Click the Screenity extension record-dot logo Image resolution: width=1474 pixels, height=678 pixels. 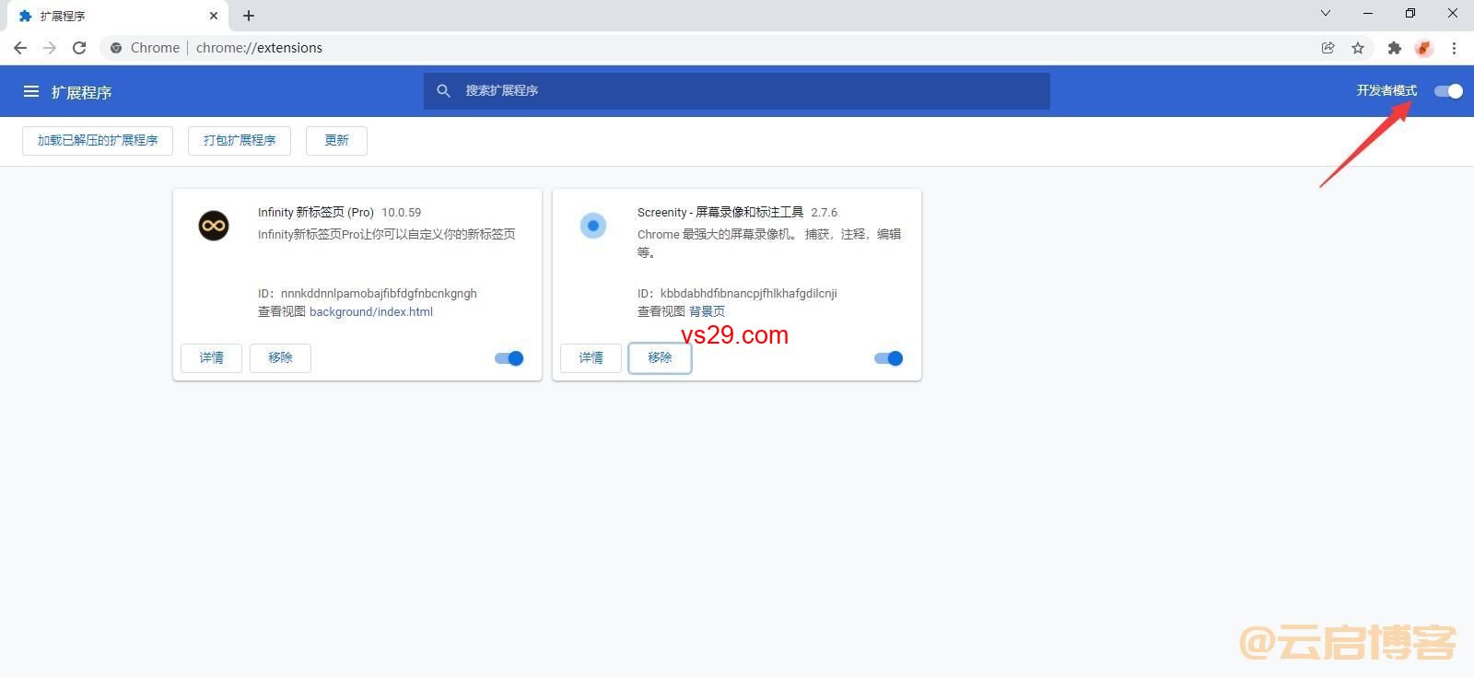[593, 226]
